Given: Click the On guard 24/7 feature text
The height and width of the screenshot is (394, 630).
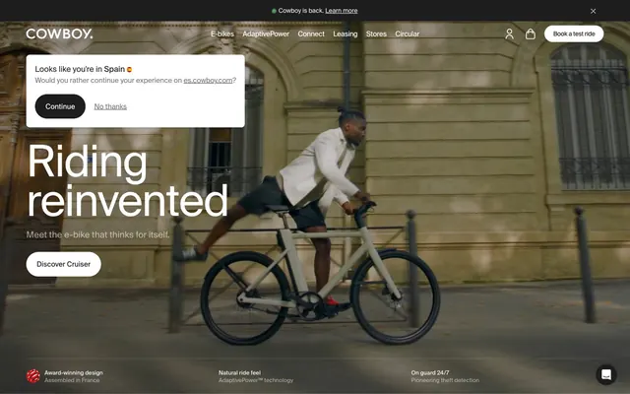Looking at the screenshot, I should click(430, 372).
